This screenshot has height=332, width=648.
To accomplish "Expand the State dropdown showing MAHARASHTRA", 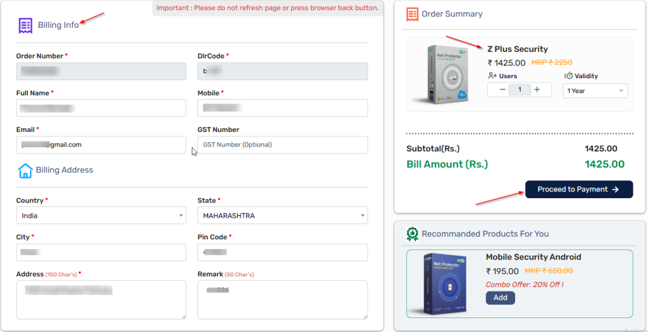I will (282, 216).
